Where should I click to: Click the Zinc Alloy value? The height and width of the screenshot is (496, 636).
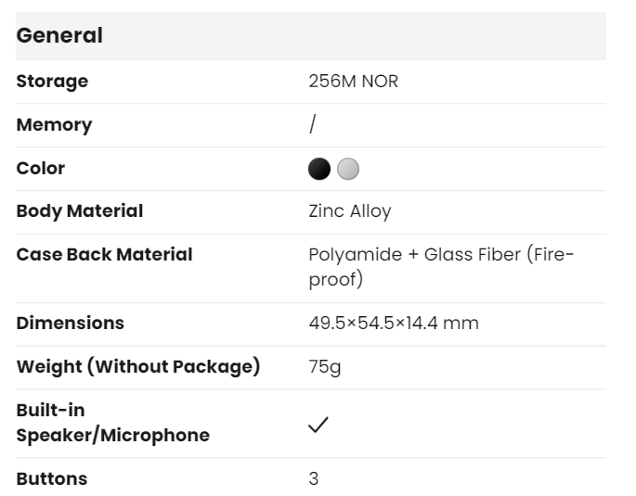[x=349, y=210]
